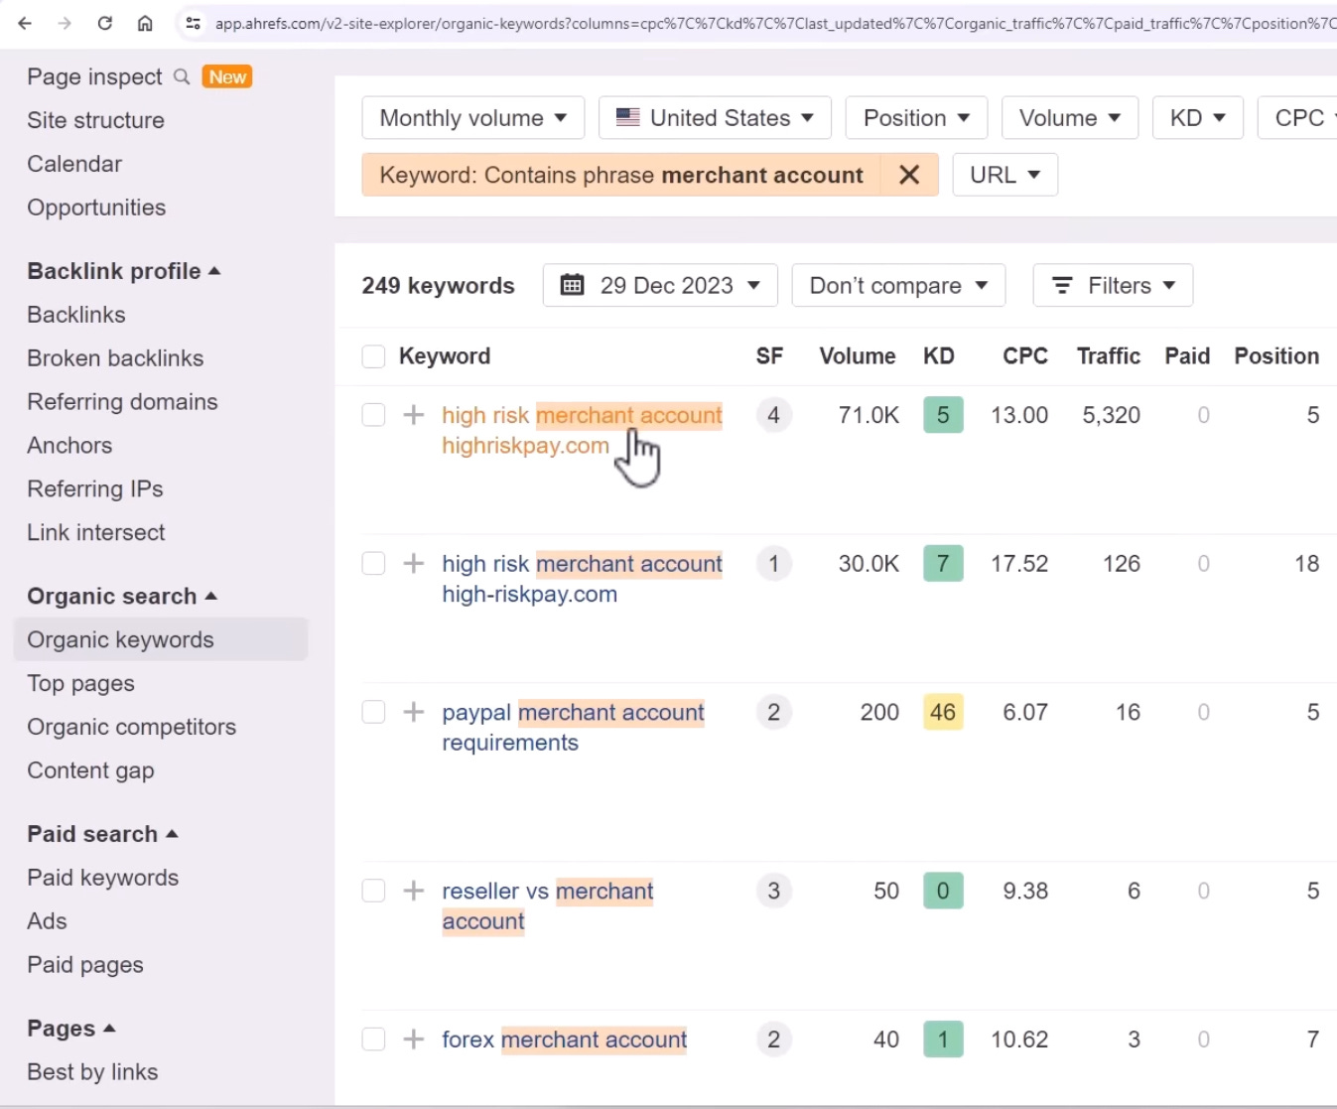Expand forex merchant account row
The width and height of the screenshot is (1337, 1109).
pyautogui.click(x=414, y=1040)
